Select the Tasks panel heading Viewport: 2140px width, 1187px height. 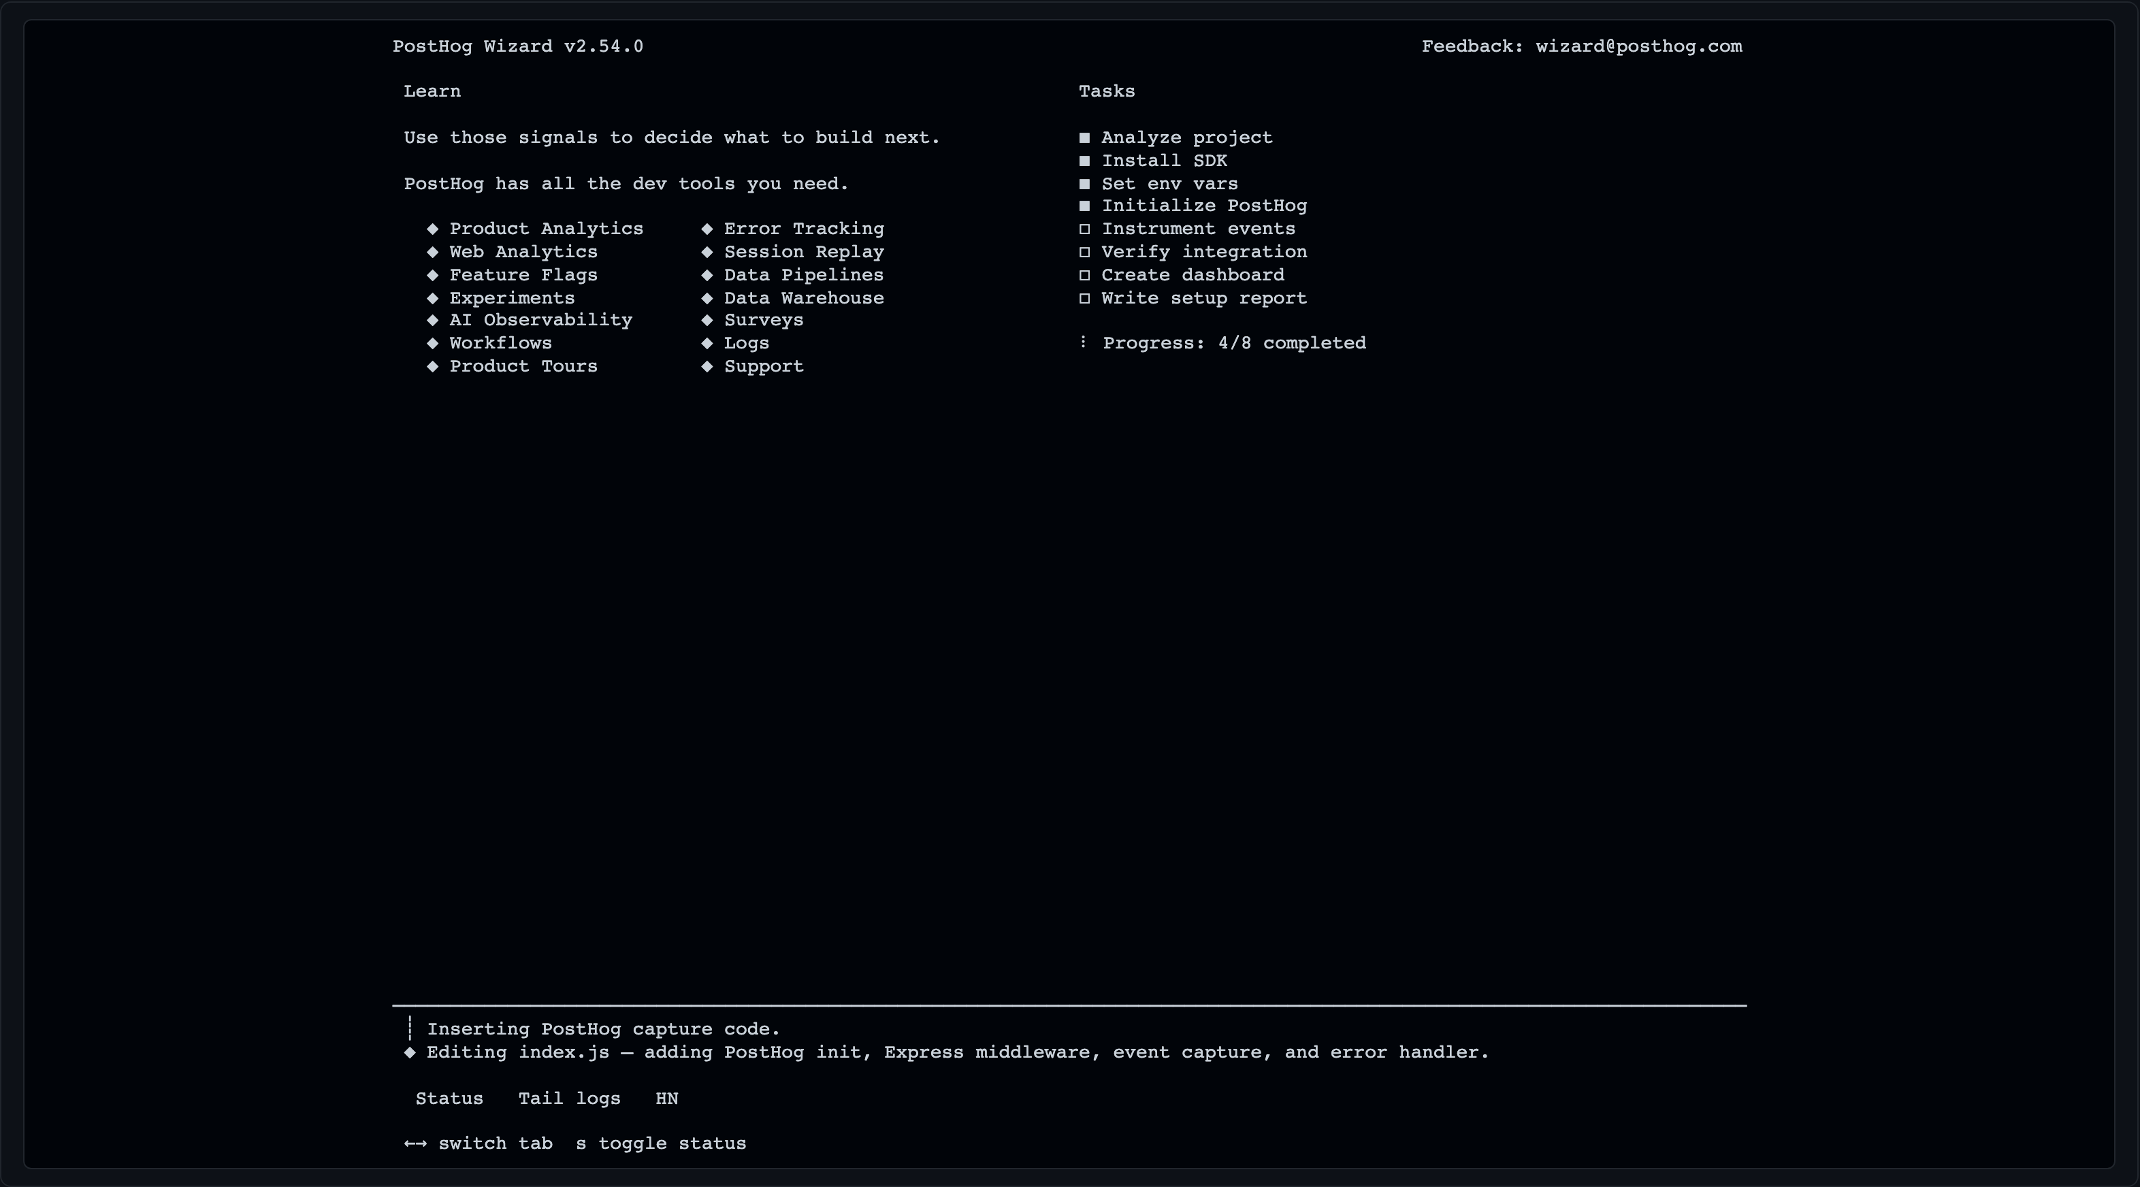point(1107,91)
